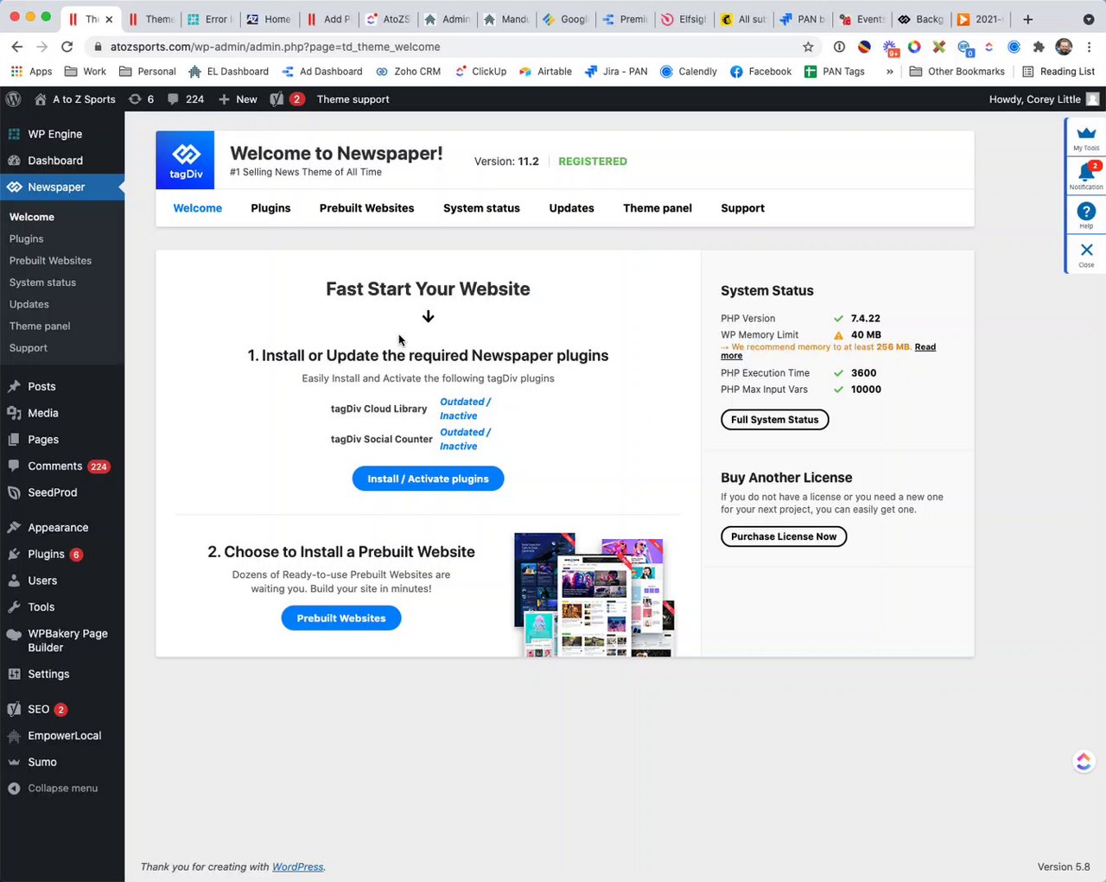Screen dimensions: 1106x882
Task: Open the Help question mark icon
Action: pyautogui.click(x=1086, y=214)
